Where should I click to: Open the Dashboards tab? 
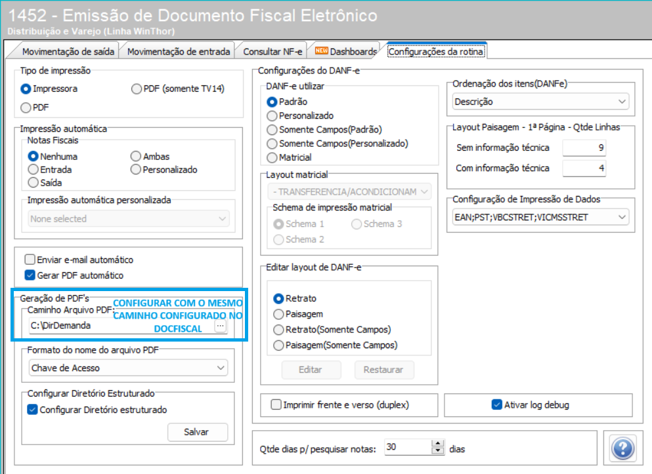347,51
